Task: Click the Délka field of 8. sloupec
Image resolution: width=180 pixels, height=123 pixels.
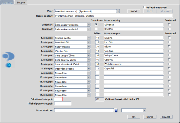Action: point(97,69)
